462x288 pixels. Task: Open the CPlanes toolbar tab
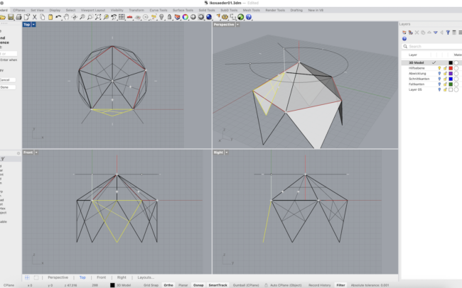19,10
